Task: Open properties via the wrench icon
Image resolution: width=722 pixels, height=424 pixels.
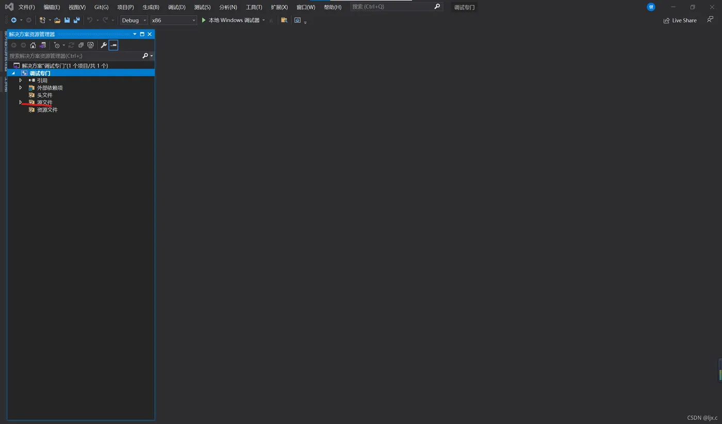Action: [x=104, y=45]
